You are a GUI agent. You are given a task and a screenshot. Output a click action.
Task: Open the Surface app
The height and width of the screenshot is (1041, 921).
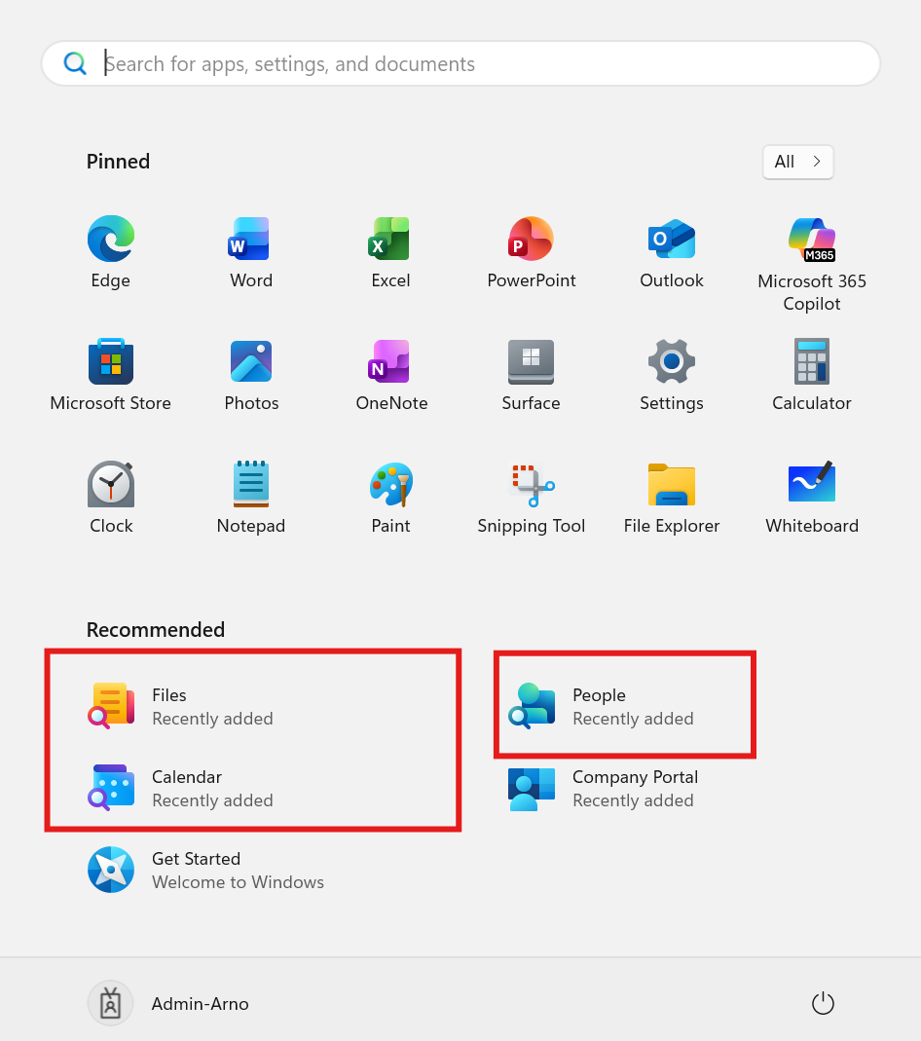click(531, 374)
